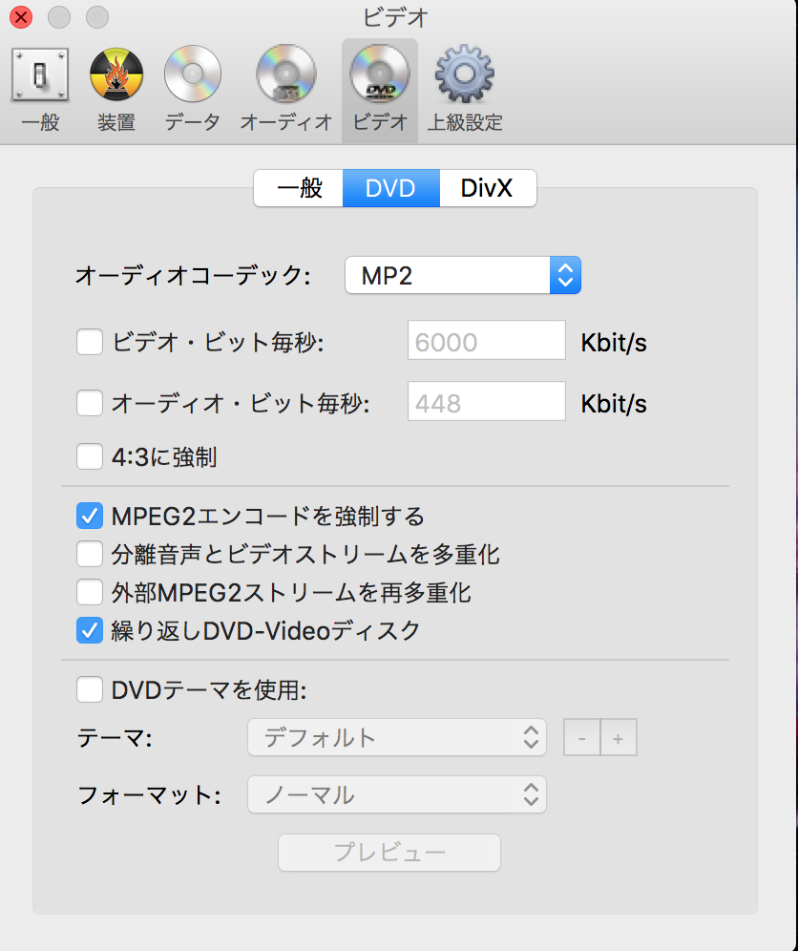Click the video bitrate field showing 6000
This screenshot has height=951, width=798.
pyautogui.click(x=486, y=340)
